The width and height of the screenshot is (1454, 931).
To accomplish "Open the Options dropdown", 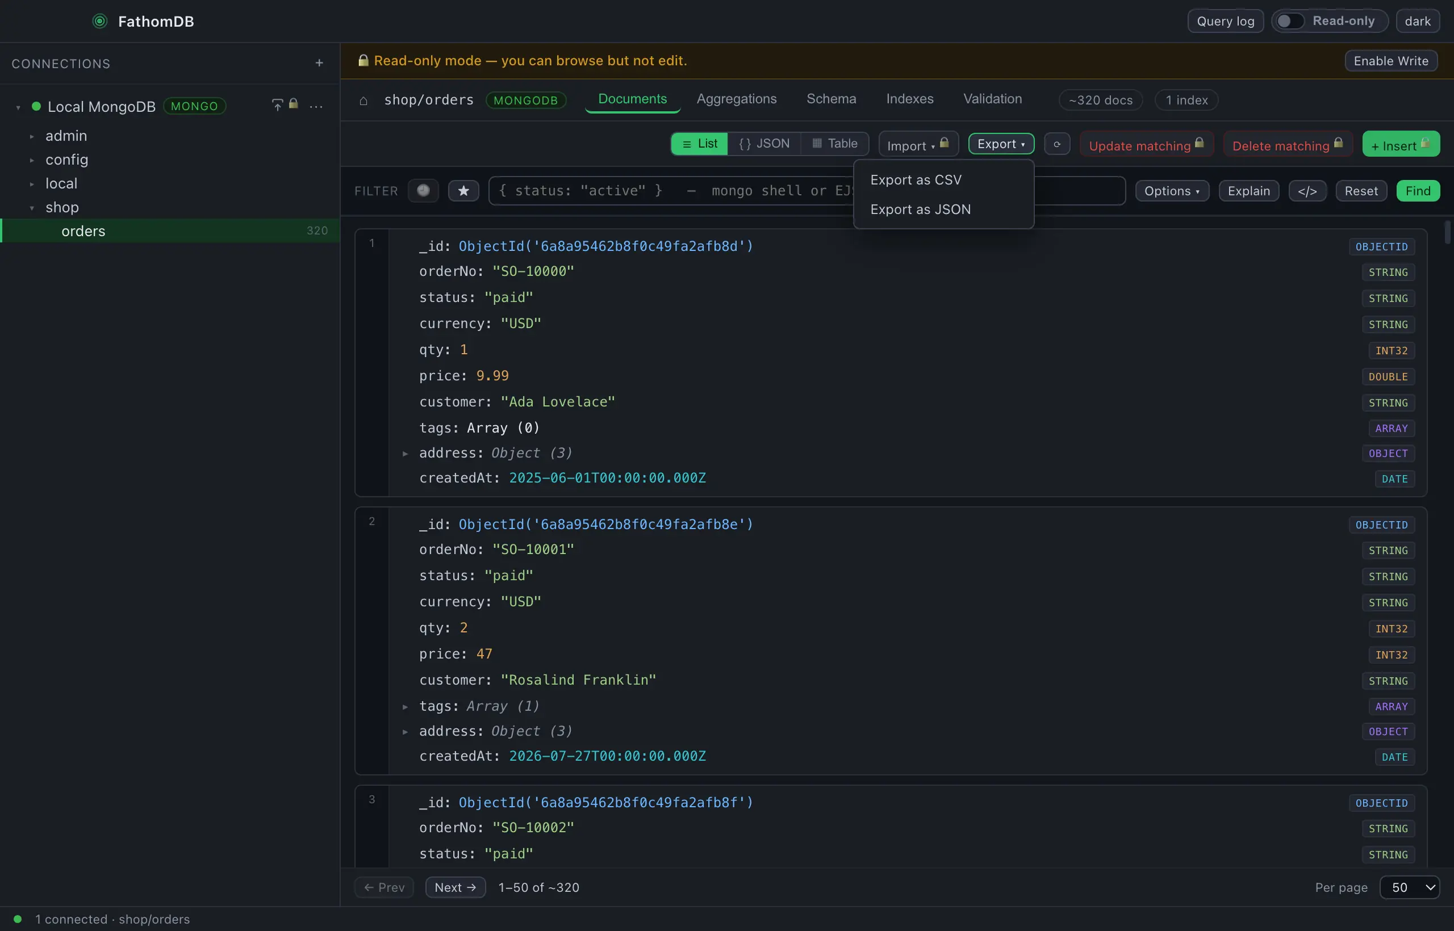I will (x=1172, y=191).
